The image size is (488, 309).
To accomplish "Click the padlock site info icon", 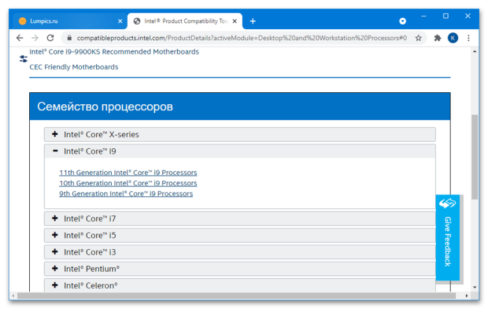I will 69,38.
